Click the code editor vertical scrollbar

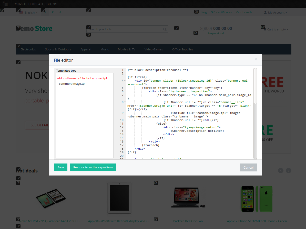tap(255, 86)
